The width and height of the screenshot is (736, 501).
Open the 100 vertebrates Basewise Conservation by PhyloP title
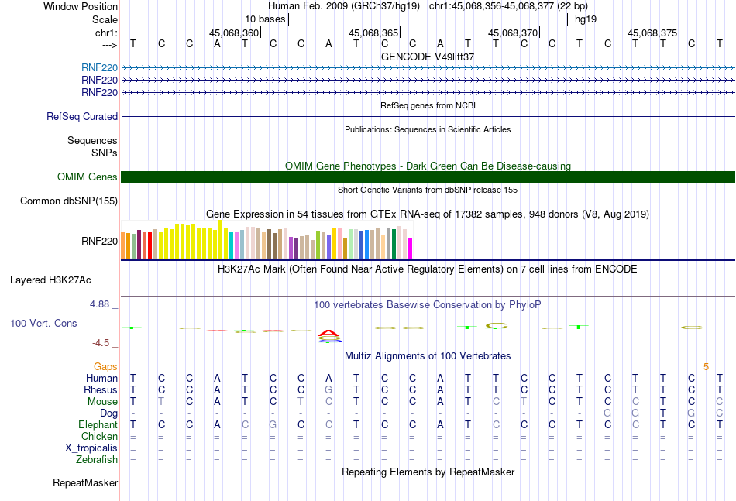pos(428,305)
